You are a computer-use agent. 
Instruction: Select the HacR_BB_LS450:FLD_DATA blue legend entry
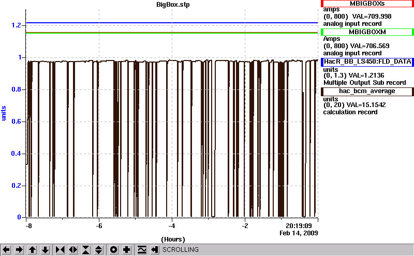[x=367, y=62]
